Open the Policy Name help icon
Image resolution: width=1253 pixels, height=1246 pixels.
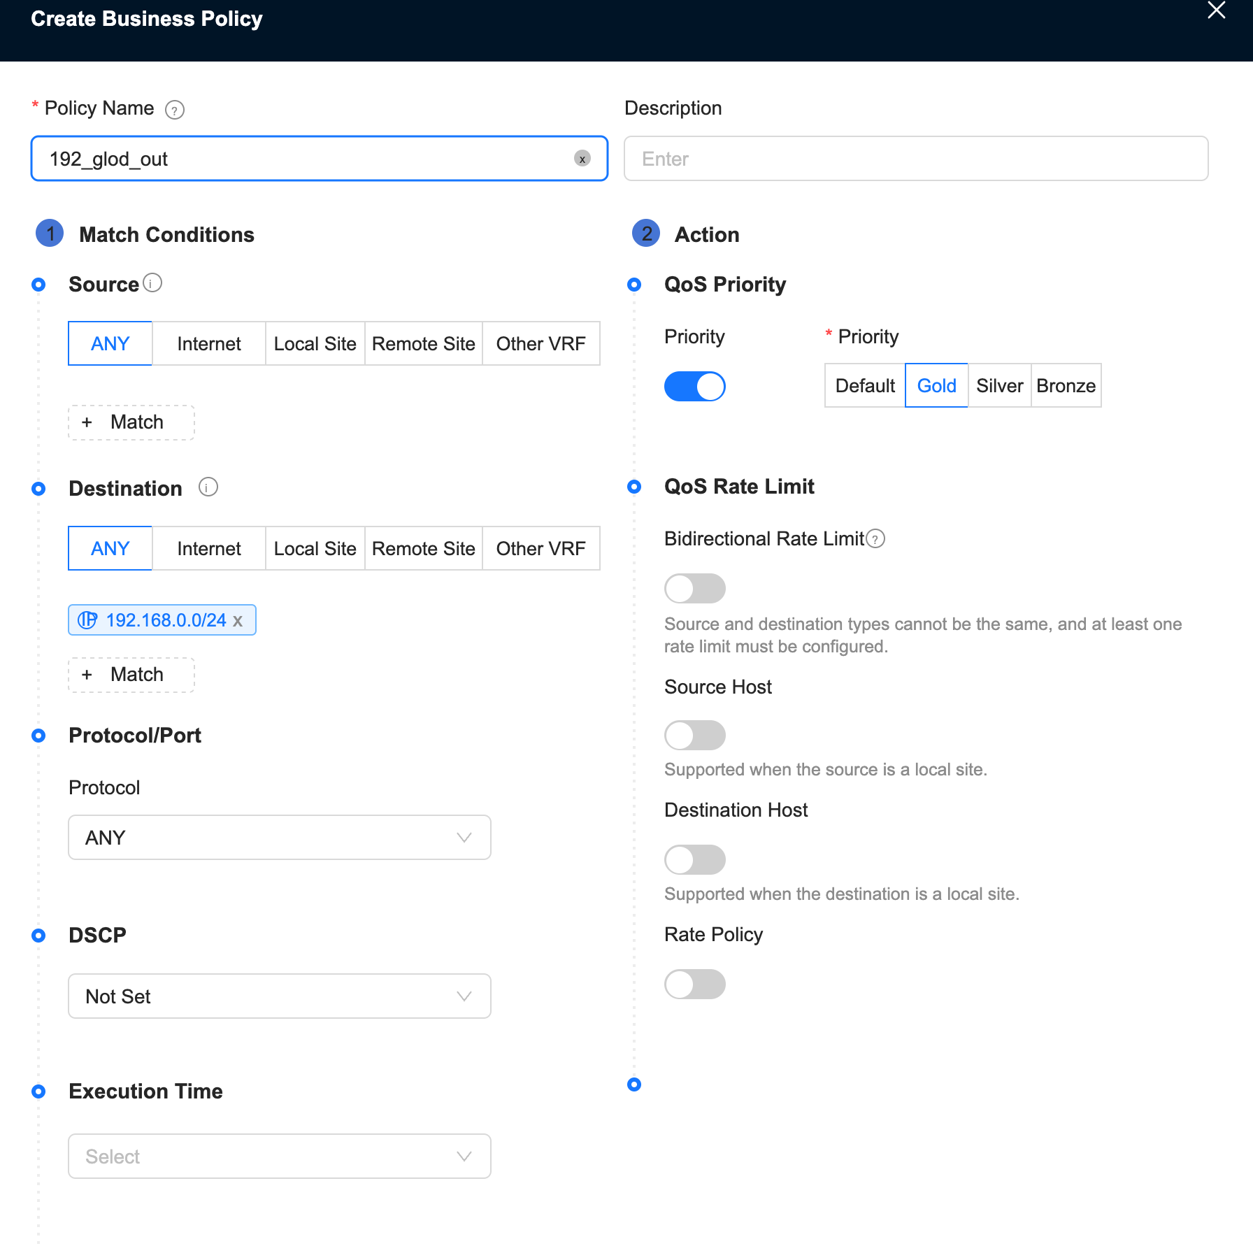(x=174, y=110)
